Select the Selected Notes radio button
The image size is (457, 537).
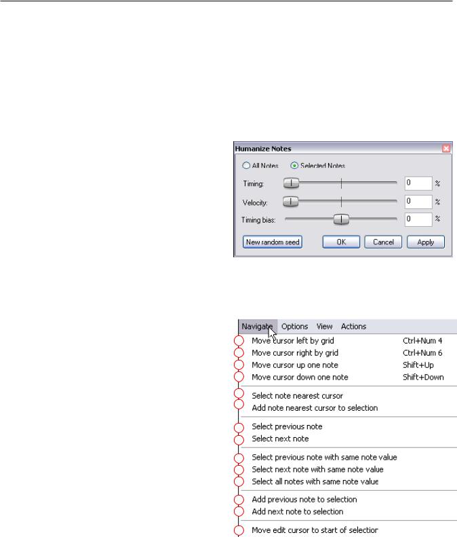coord(294,166)
